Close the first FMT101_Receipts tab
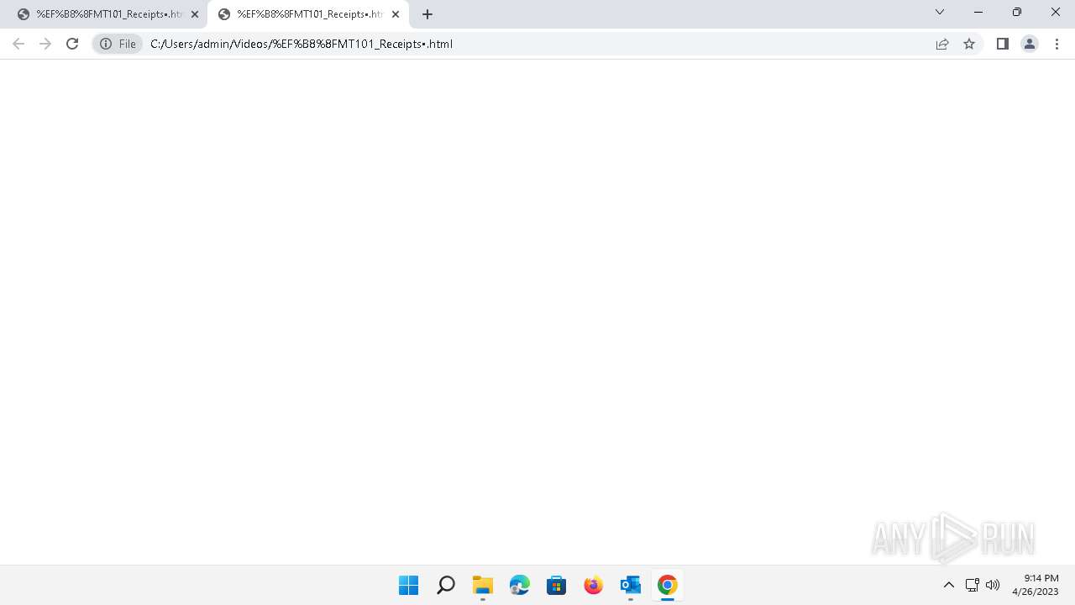 195,14
